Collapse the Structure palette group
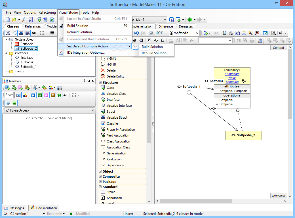The height and width of the screenshot is (218, 295). (x=100, y=83)
